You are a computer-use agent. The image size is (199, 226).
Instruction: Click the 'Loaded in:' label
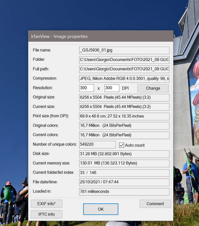[42, 191]
